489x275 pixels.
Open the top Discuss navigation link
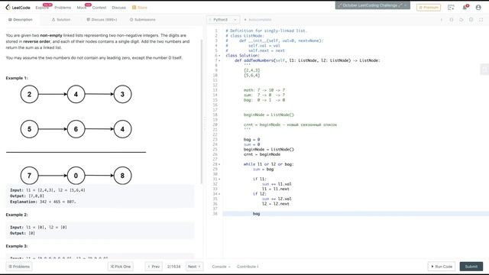click(x=119, y=8)
